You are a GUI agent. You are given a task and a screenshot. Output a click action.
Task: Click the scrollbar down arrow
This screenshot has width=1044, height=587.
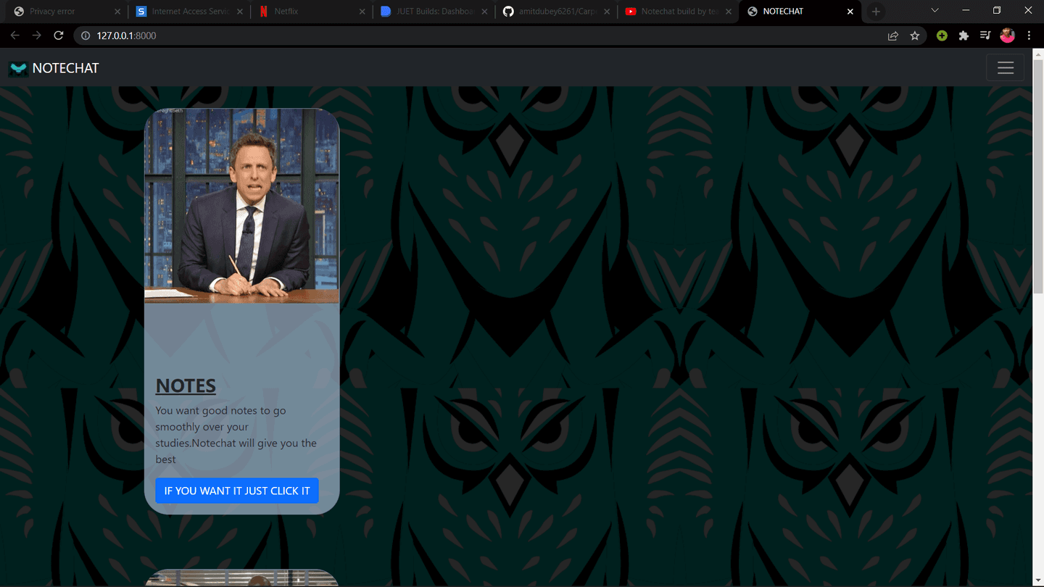tap(1038, 580)
